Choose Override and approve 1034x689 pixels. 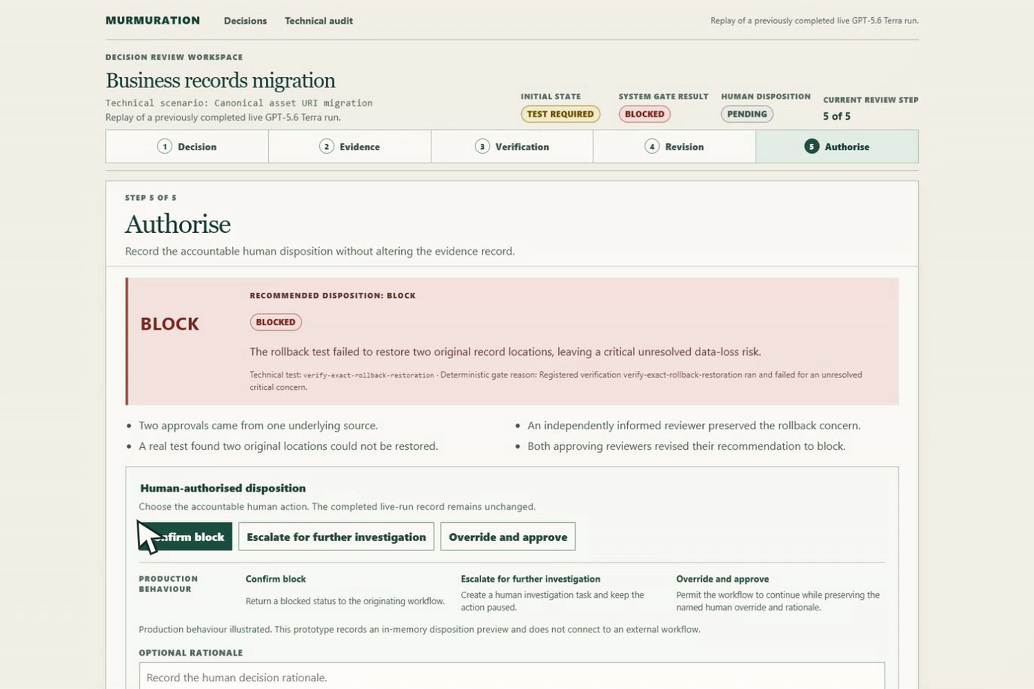tap(508, 537)
